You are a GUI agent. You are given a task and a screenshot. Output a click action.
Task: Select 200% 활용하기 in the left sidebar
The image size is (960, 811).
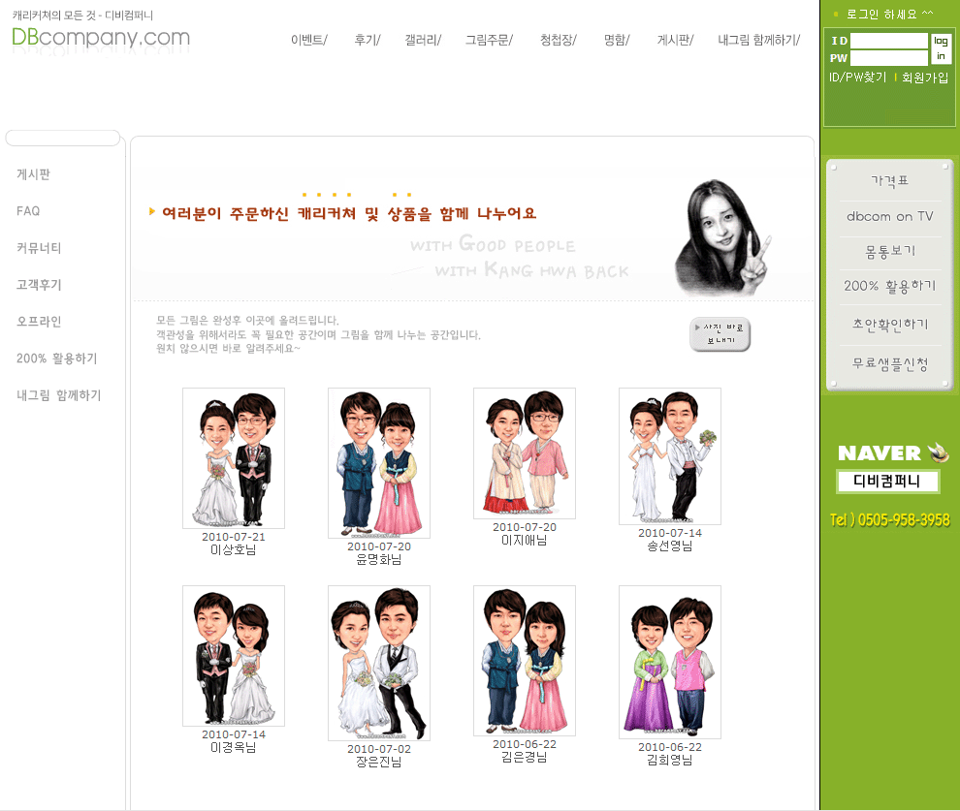click(57, 359)
